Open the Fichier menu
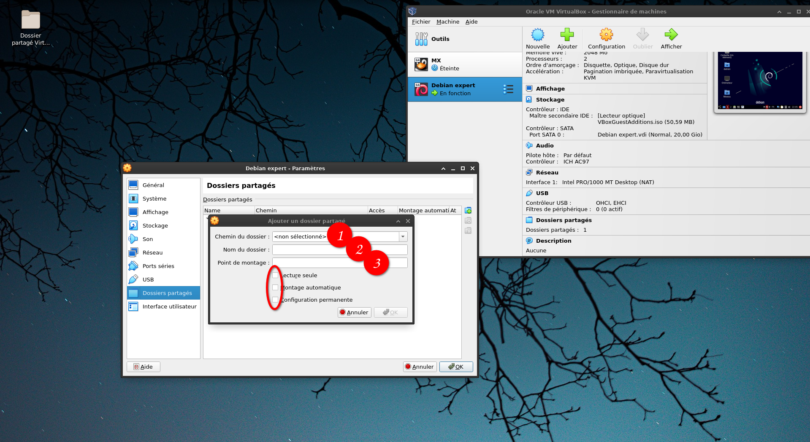The image size is (810, 442). [x=421, y=21]
